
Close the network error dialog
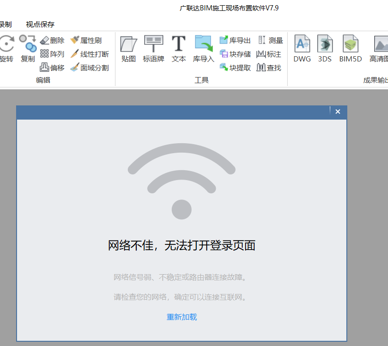[x=338, y=112]
